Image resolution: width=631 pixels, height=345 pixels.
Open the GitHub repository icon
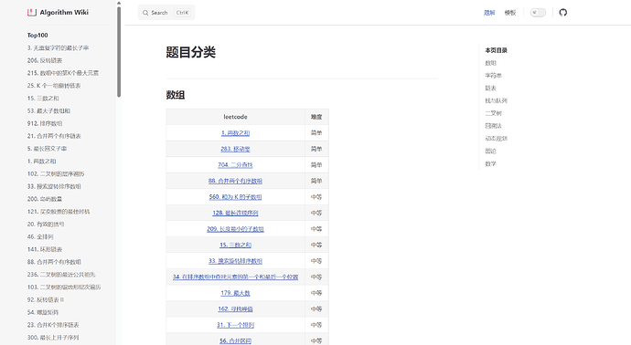563,13
